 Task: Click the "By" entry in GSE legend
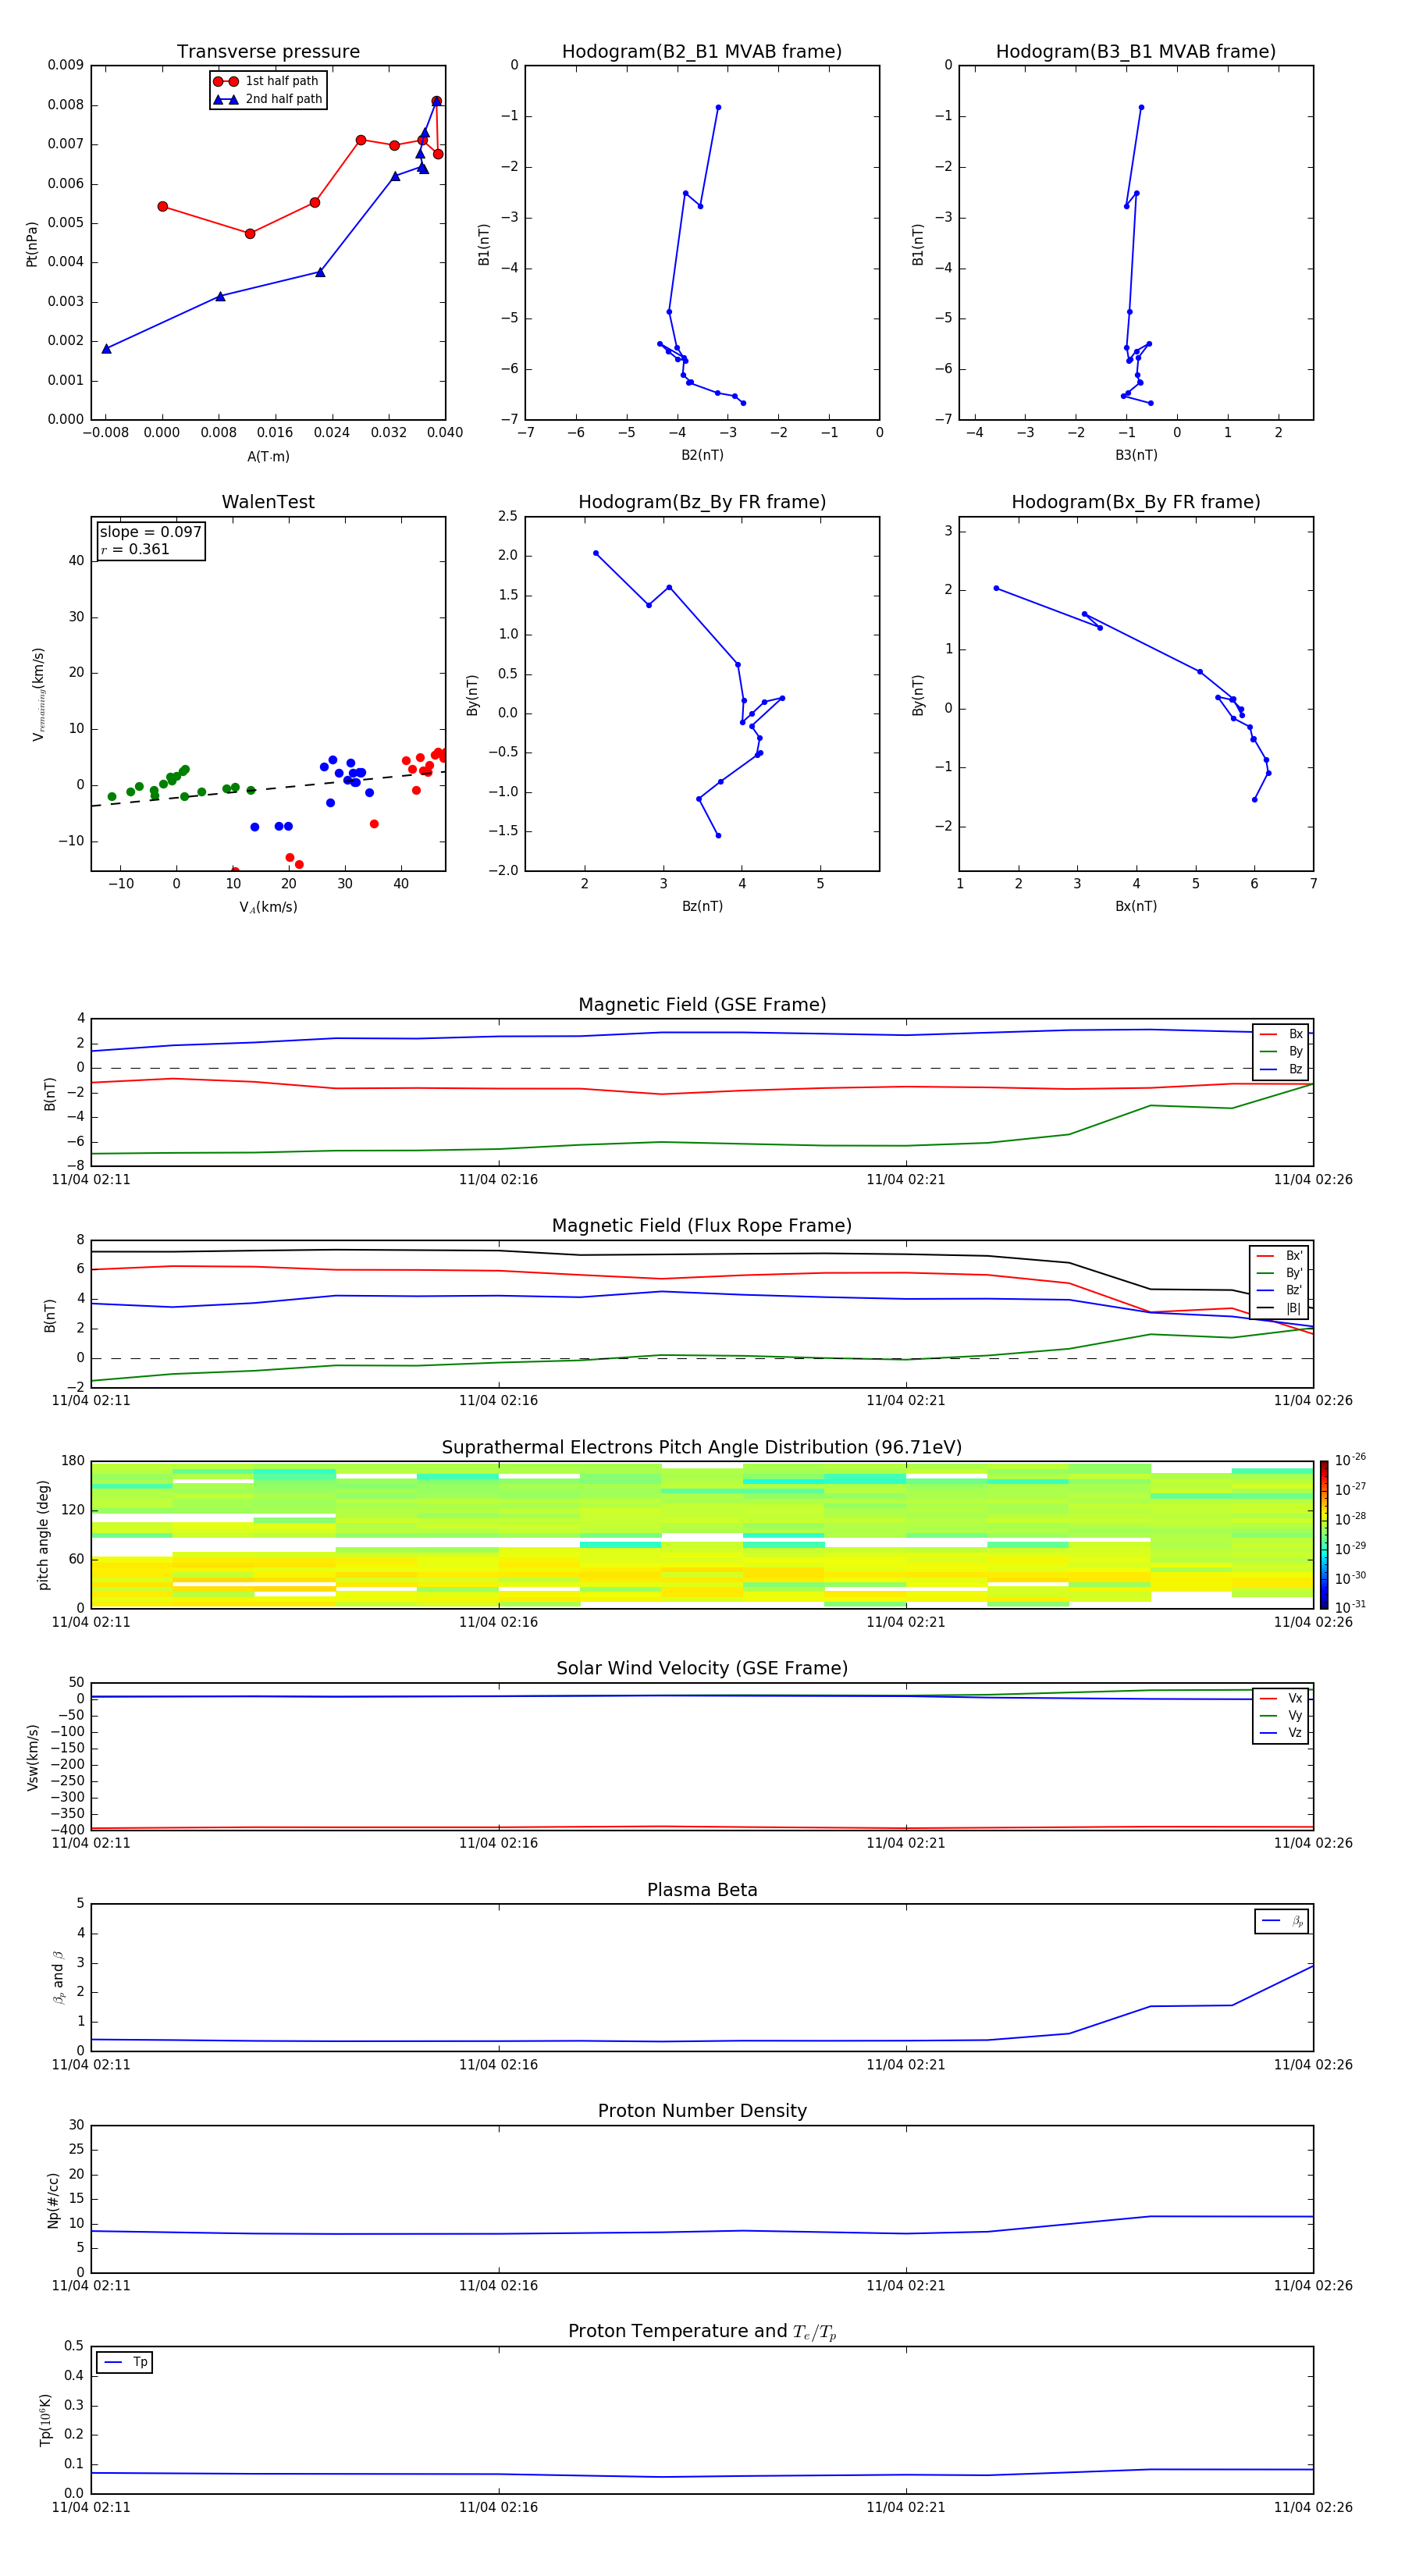pyautogui.click(x=1281, y=1051)
